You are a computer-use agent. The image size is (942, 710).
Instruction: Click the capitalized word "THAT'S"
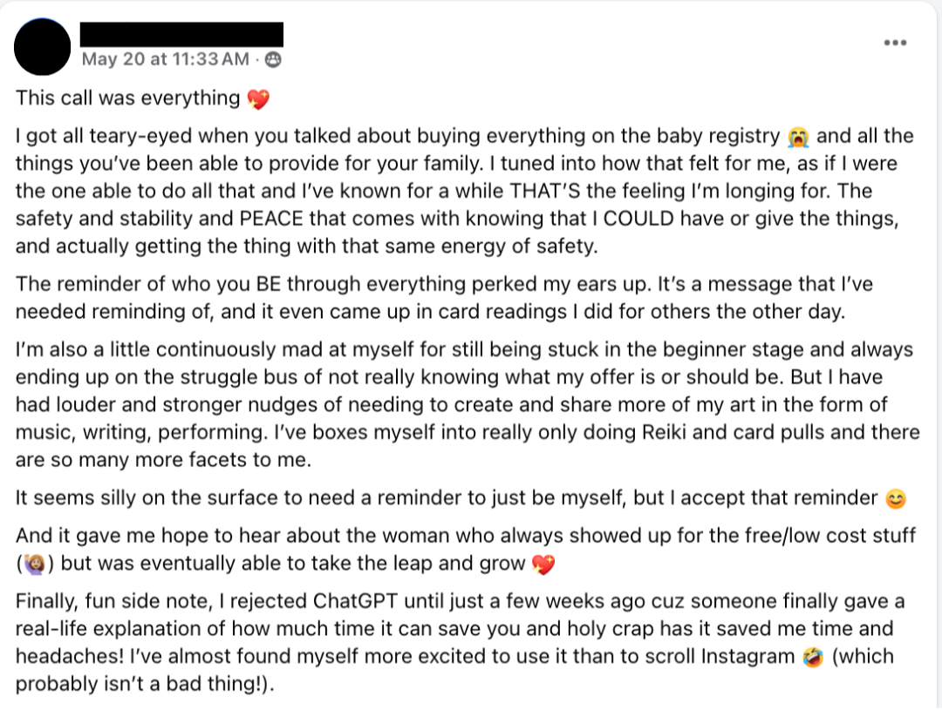tap(545, 191)
